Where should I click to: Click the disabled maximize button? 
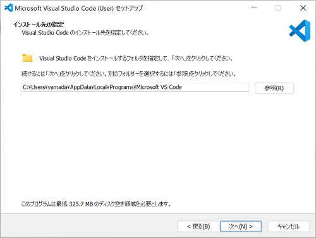tap(278, 8)
